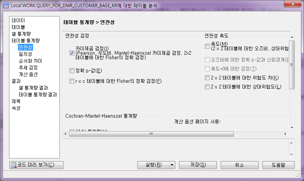Select 결과 in the navigation list
This screenshot has height=181, width=304.
coord(16,81)
